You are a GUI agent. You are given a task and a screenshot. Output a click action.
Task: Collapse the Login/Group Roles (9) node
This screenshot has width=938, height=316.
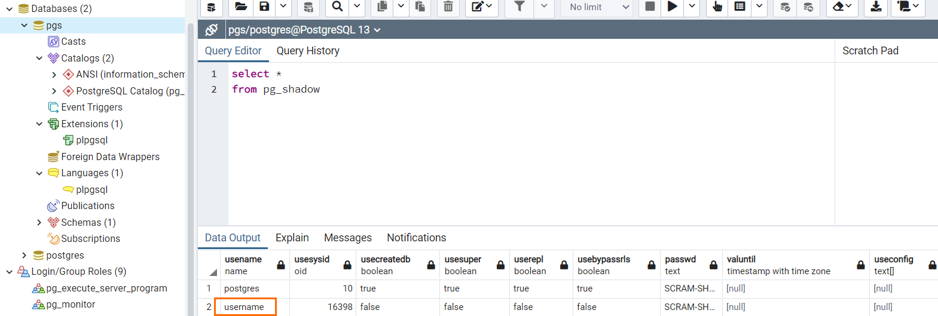tap(10, 272)
